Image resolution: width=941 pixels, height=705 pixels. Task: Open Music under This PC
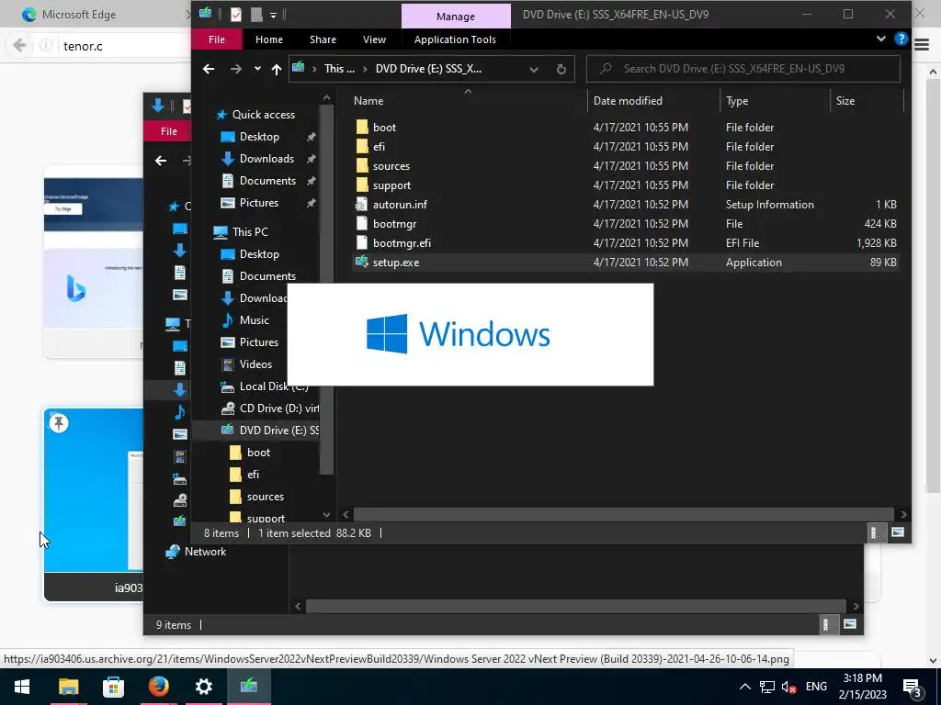[254, 320]
